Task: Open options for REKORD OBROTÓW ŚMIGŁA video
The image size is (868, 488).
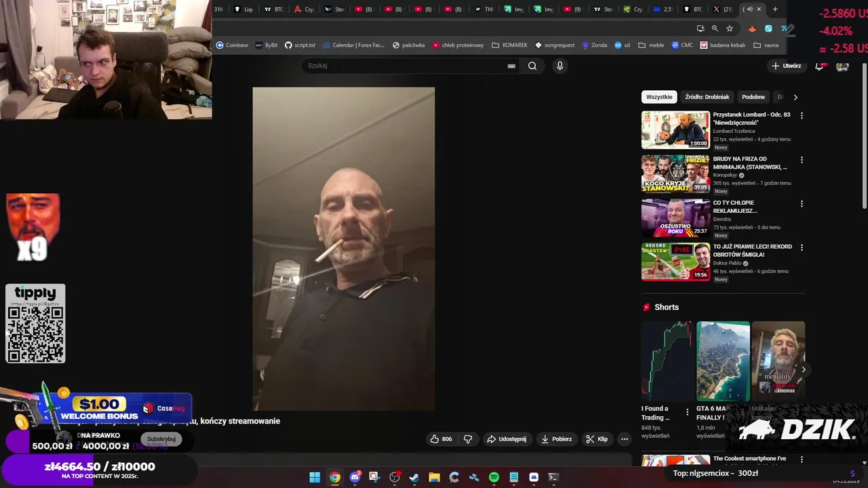Action: click(802, 247)
